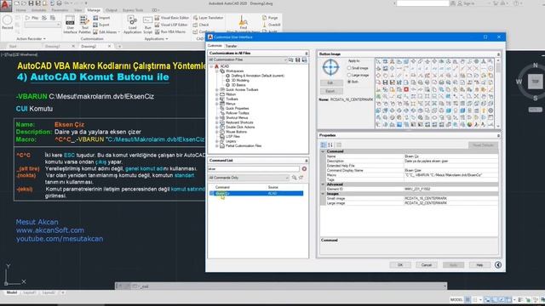Click the alphabetical sort icon in Properties

coord(330,145)
